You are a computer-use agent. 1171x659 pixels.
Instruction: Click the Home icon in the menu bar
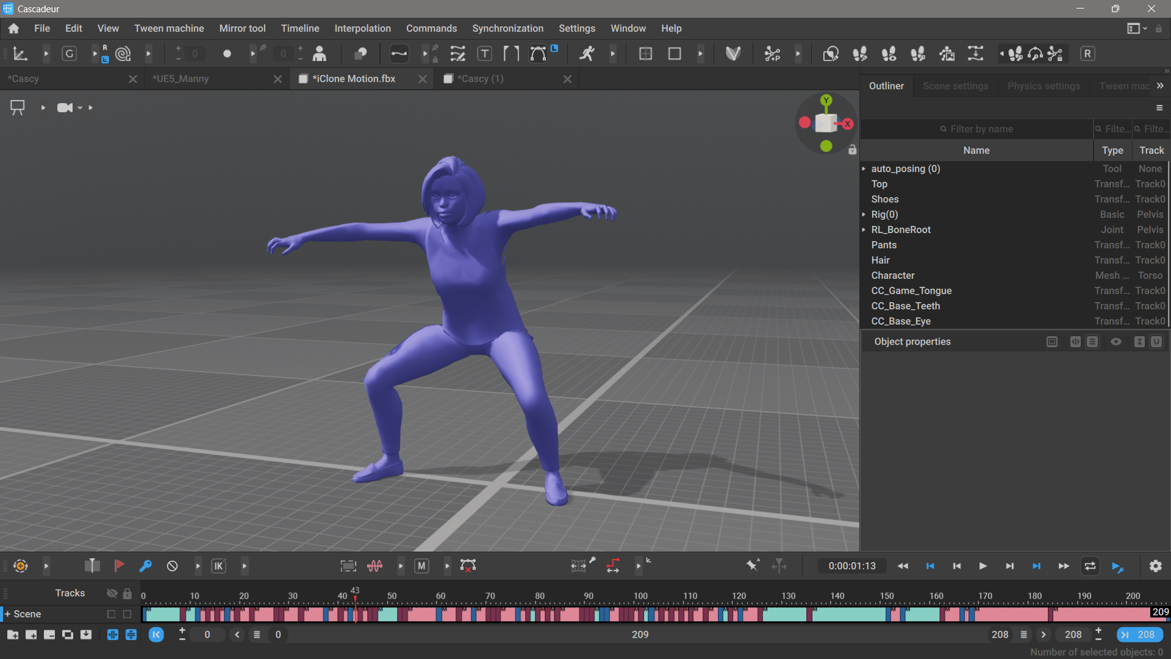click(13, 29)
